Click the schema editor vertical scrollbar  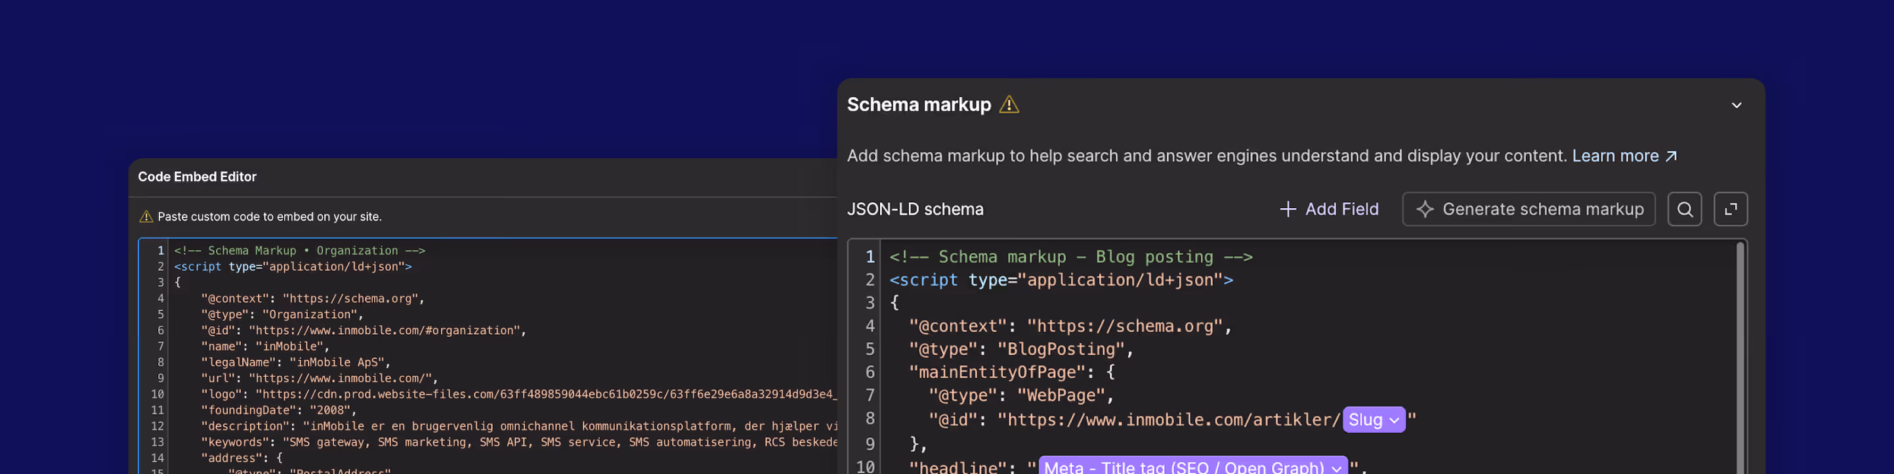pyautogui.click(x=1740, y=358)
